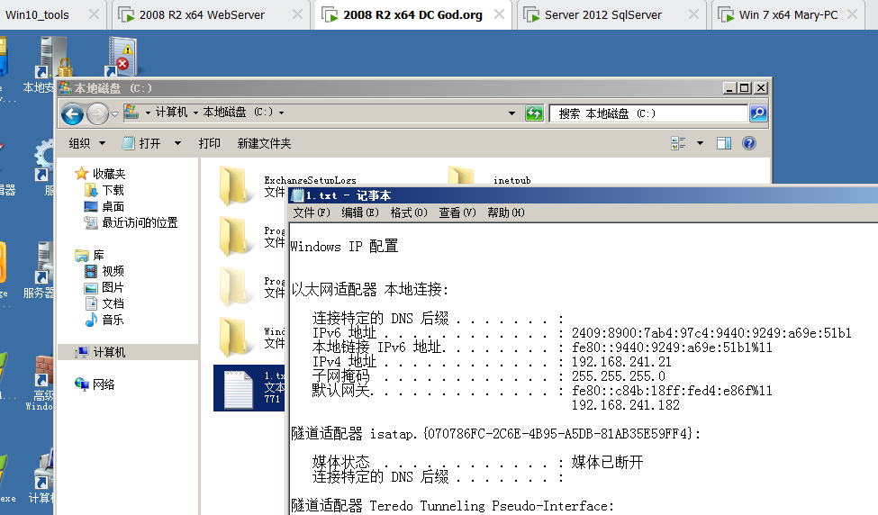Click the 媒体已断开 status text
Viewport: 878px width, 515px height.
click(607, 463)
